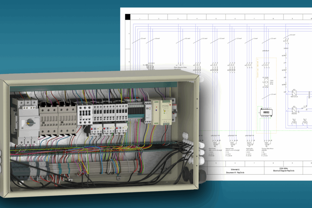Click the Turning Table Motor symbol M5

[x=266, y=144]
